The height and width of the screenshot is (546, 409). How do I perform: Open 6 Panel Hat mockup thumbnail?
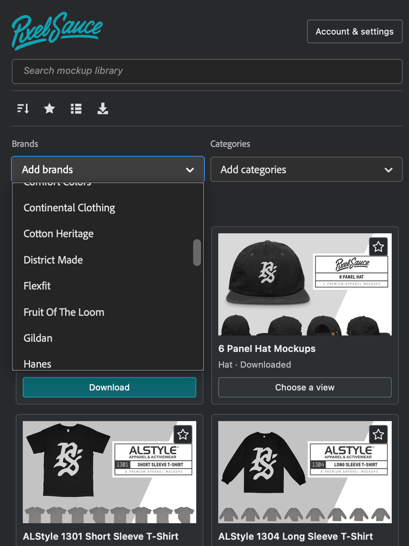click(305, 284)
